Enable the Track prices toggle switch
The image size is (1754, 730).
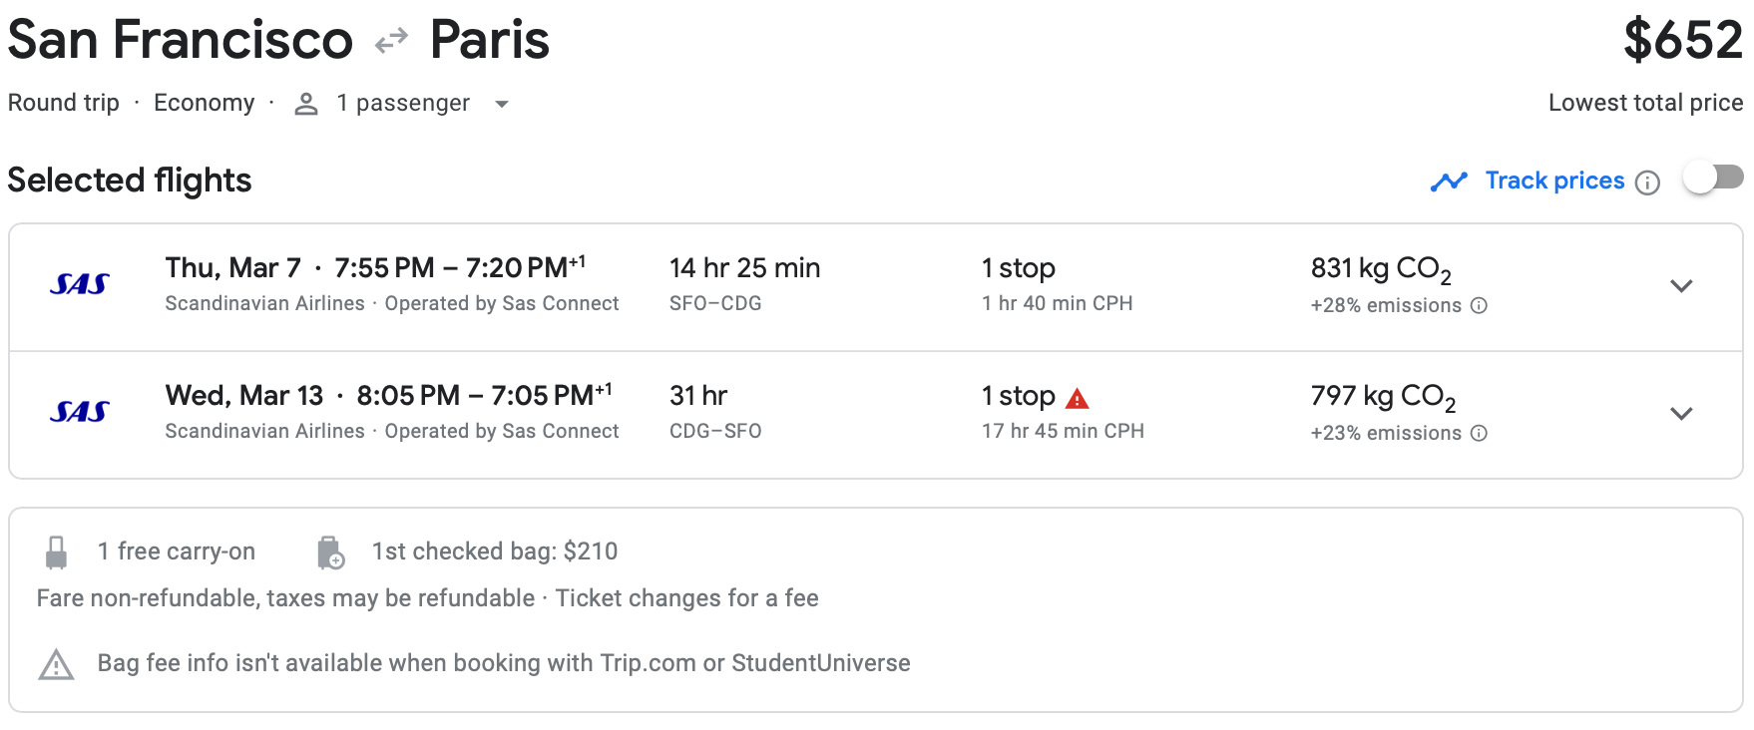click(1712, 179)
